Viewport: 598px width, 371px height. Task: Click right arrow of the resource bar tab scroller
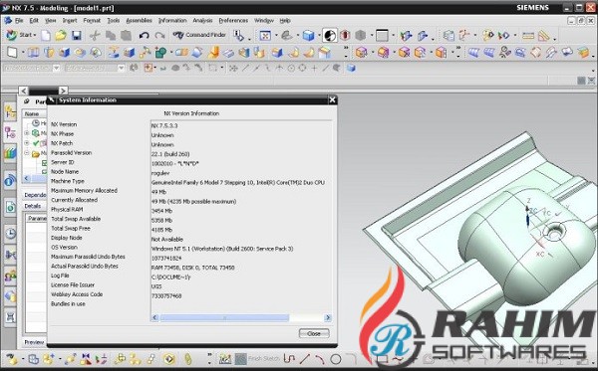[x=63, y=91]
